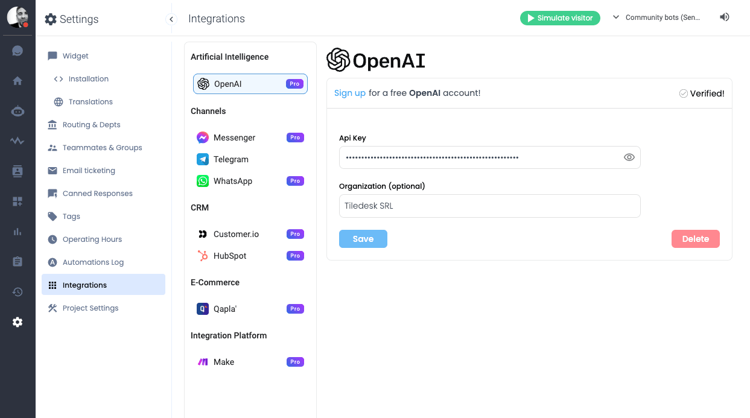Follow the Sign up link
750x418 pixels.
pyautogui.click(x=350, y=93)
